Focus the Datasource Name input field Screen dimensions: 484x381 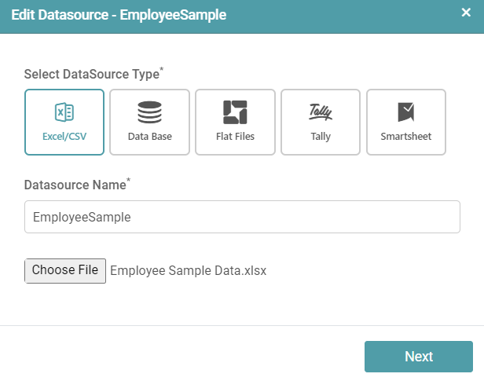242,217
